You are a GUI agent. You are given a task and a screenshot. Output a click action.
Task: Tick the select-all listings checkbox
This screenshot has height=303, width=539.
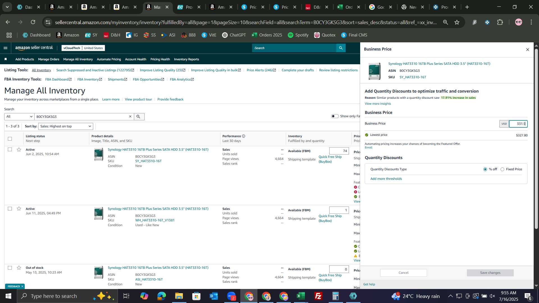point(10,139)
